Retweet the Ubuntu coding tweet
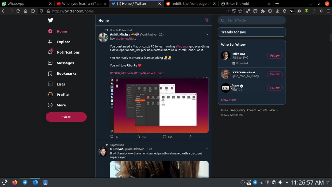 (x=138, y=137)
